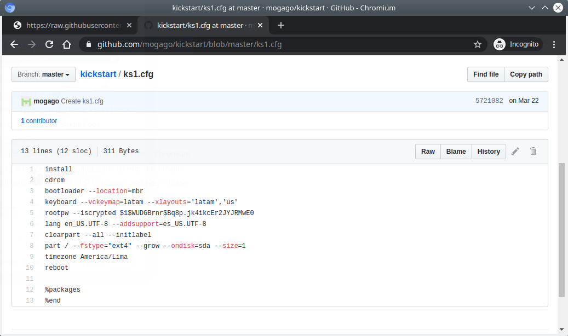Show the 1 contributor list

39,120
